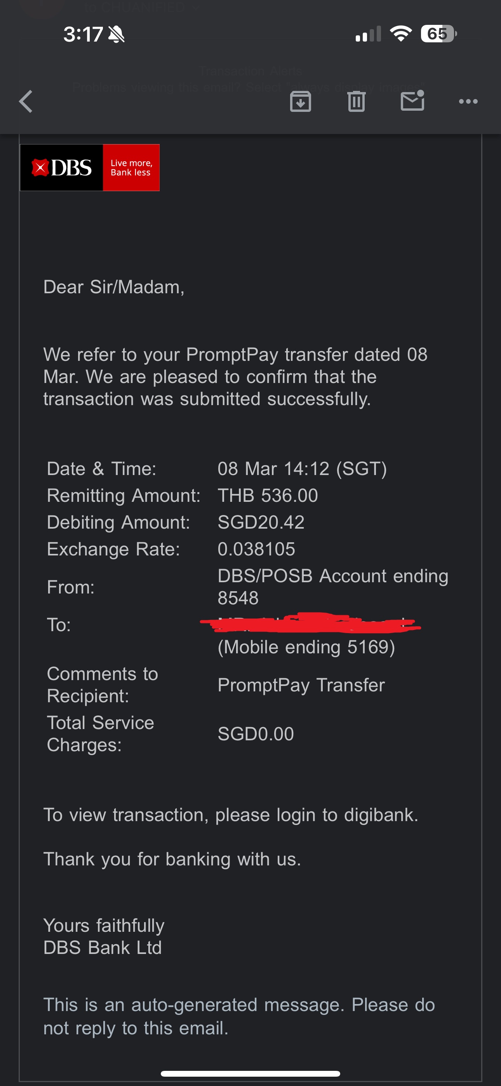This screenshot has width=501, height=1086.
Task: Tap the cellular signal bars
Action: [x=368, y=34]
